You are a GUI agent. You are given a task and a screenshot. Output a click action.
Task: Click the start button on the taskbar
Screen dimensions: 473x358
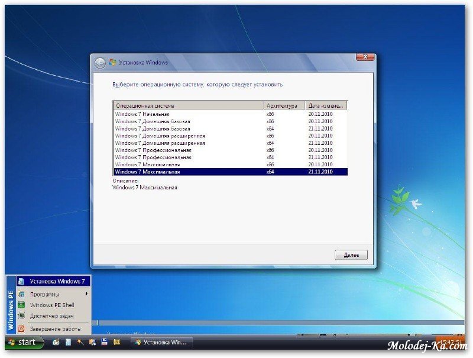[x=25, y=342]
